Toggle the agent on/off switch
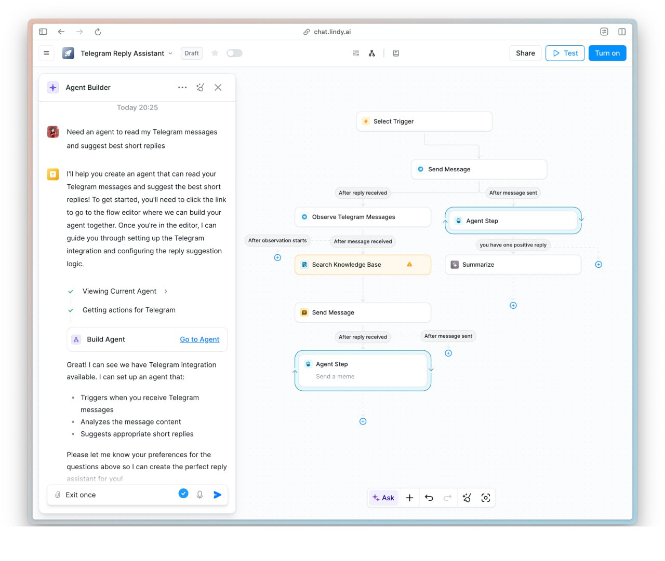 (x=234, y=53)
